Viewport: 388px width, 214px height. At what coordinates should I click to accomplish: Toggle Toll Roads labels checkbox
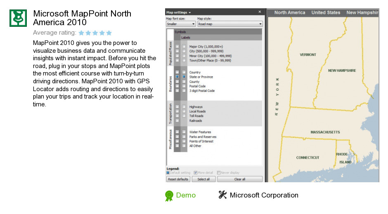[184, 116]
